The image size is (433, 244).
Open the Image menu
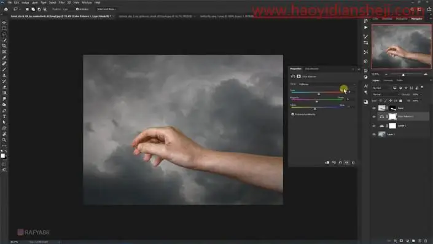pos(25,2)
